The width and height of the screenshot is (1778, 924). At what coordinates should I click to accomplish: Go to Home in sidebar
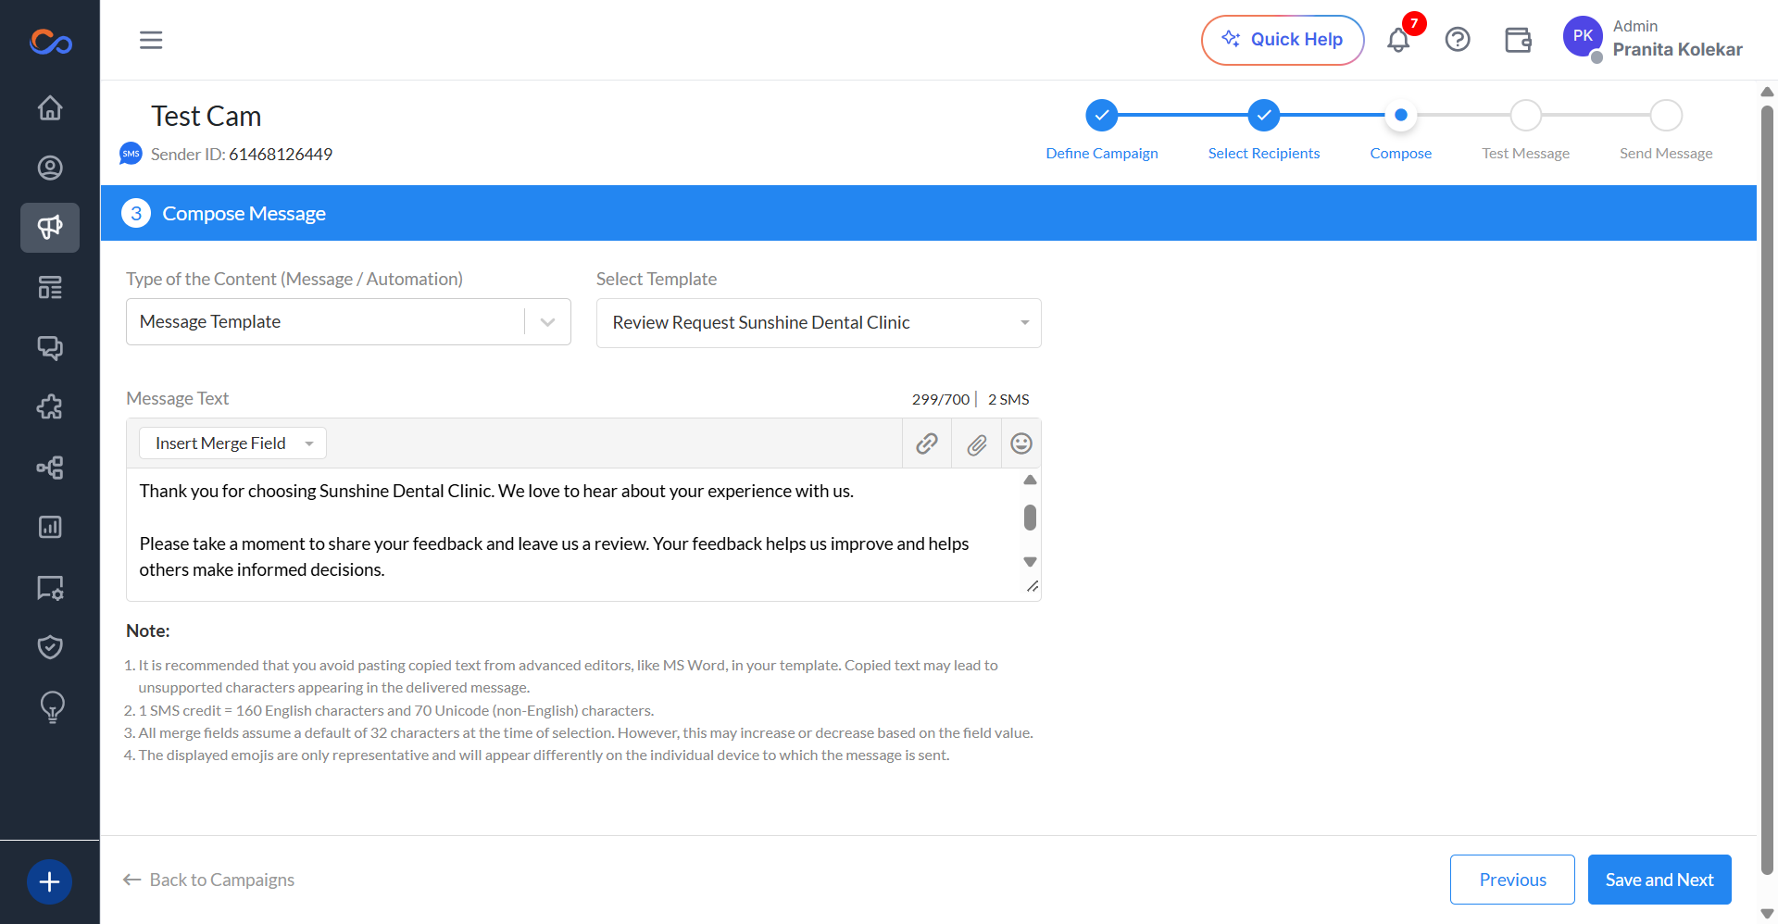click(x=50, y=108)
